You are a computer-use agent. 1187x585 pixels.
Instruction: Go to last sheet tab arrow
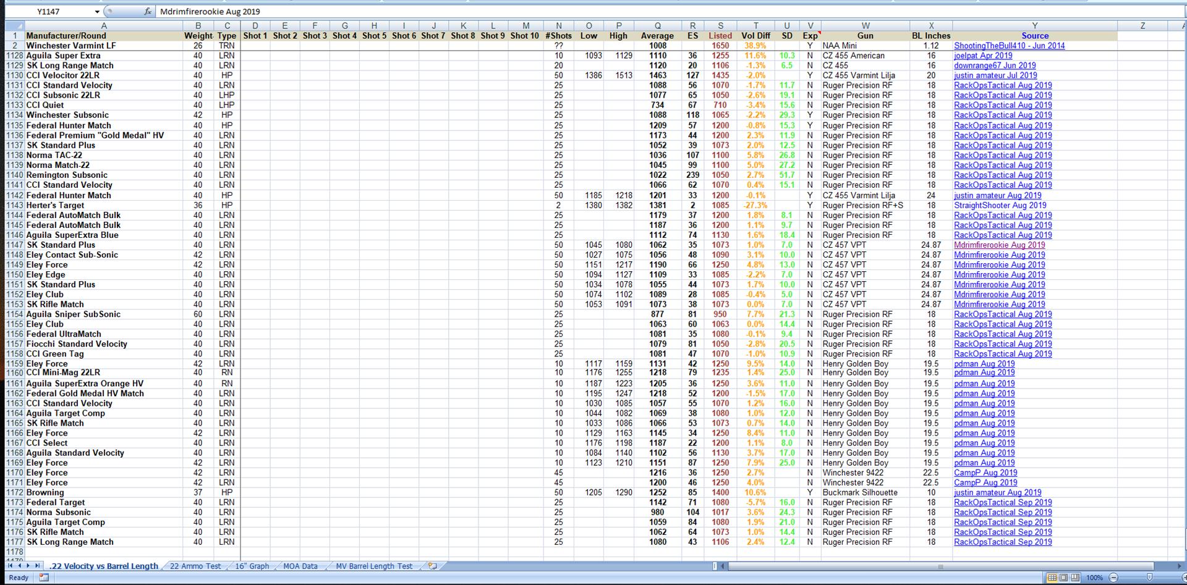[37, 565]
